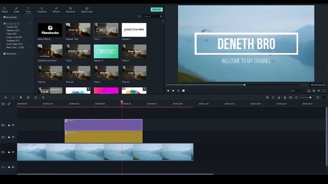The width and height of the screenshot is (328, 184).
Task: Select the Titles (42) category
Action: point(11,34)
